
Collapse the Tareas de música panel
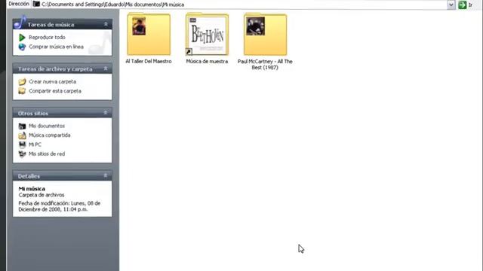[x=106, y=24]
